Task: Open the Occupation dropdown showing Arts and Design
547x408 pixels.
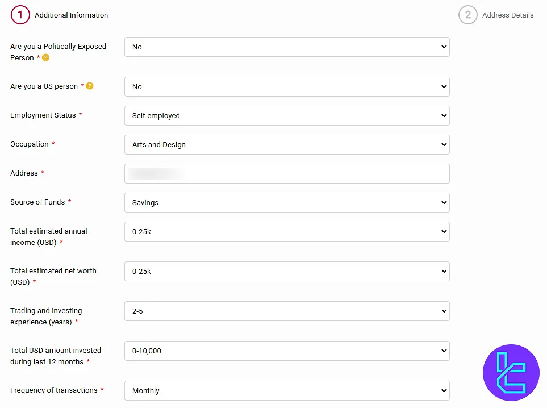Action: [287, 144]
